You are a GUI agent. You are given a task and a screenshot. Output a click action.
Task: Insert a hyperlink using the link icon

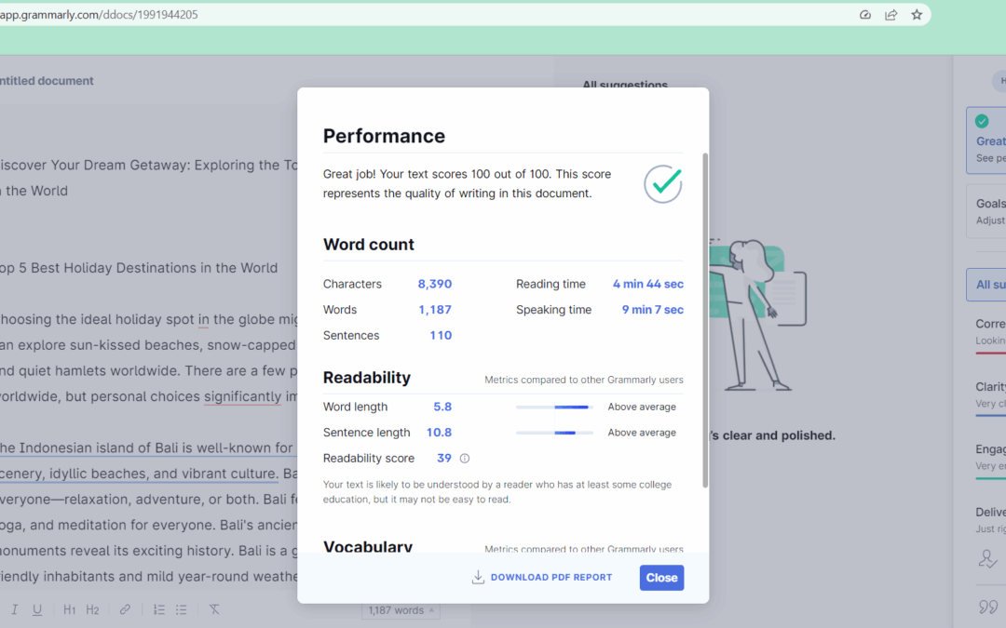coord(125,610)
